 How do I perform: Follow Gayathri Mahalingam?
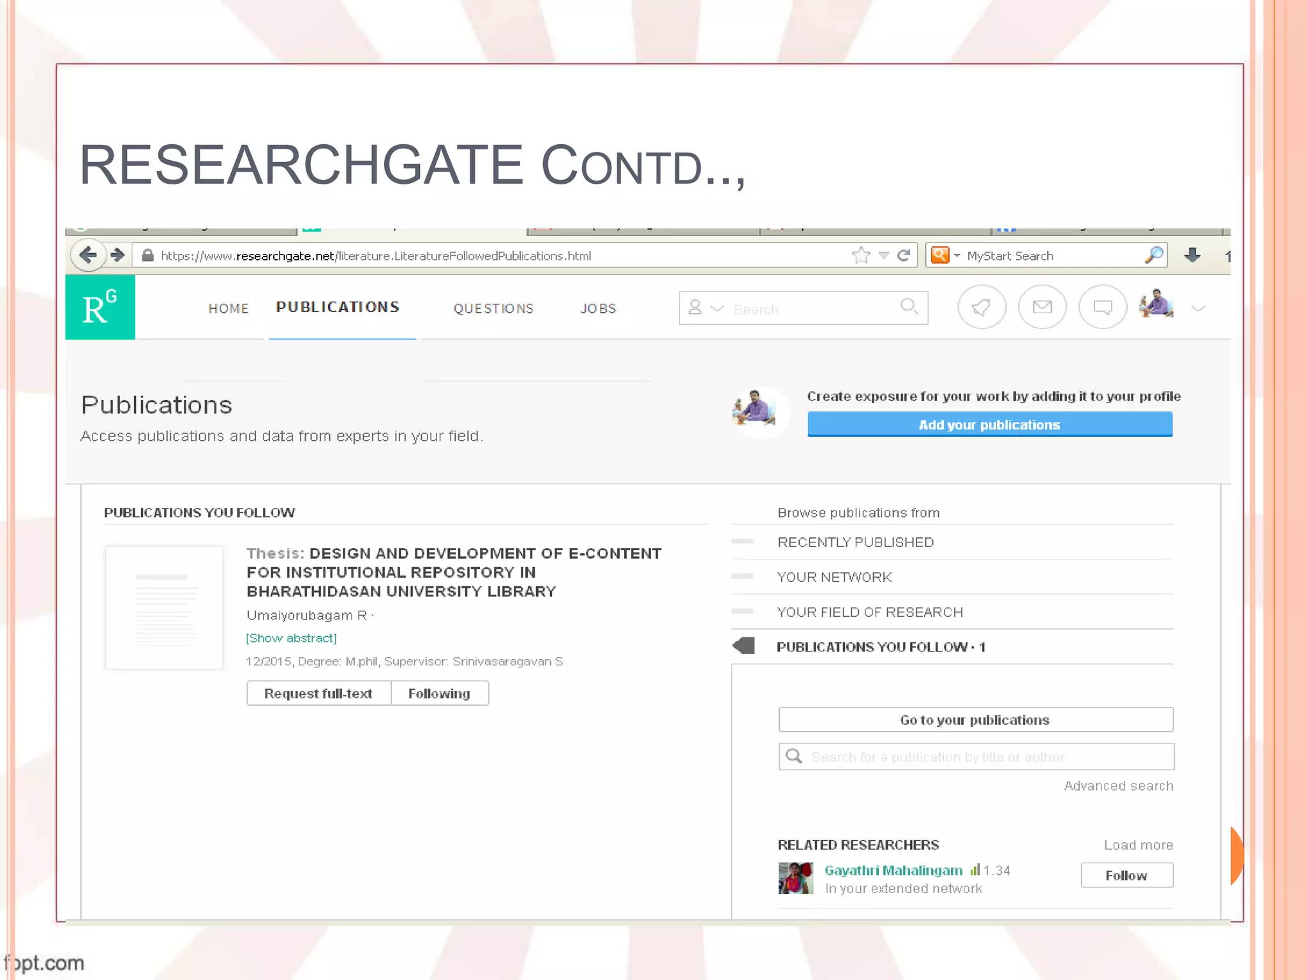click(x=1126, y=875)
